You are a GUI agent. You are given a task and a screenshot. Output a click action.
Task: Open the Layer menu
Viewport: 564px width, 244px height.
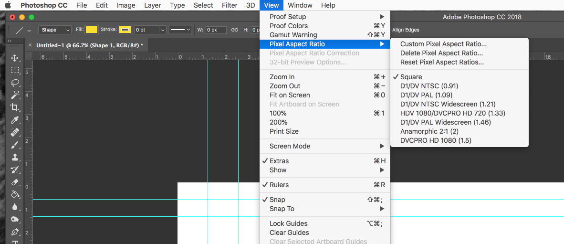[x=153, y=5]
